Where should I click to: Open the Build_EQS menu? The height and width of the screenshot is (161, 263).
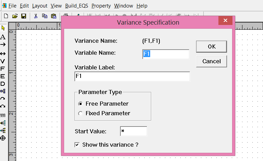(76, 6)
